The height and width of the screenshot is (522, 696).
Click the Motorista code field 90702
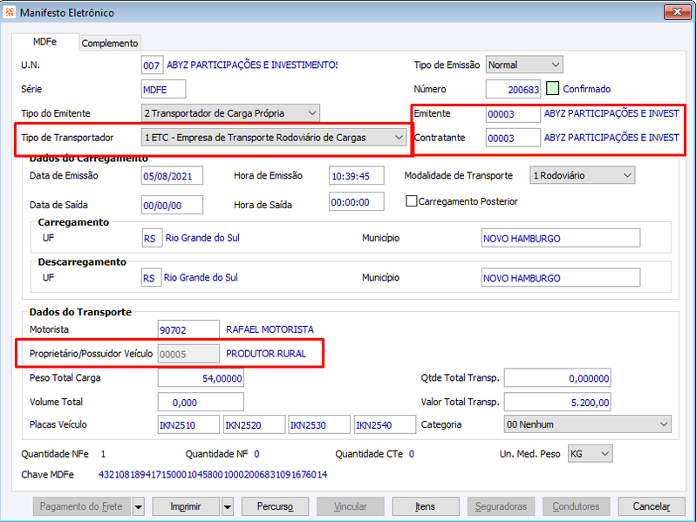click(x=188, y=329)
